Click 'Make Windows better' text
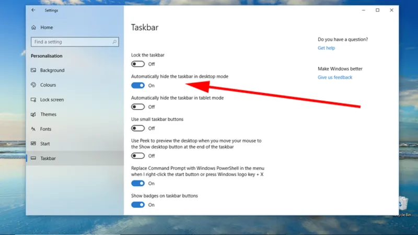Viewport: 418px width, 235px height. (340, 69)
